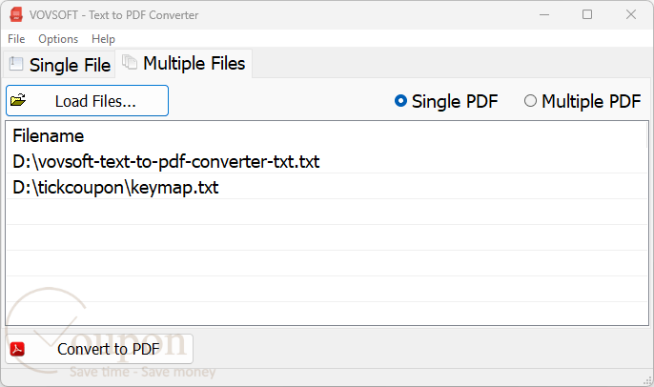The height and width of the screenshot is (387, 654).
Task: Click the red PDF icon on Convert button
Action: click(x=17, y=349)
